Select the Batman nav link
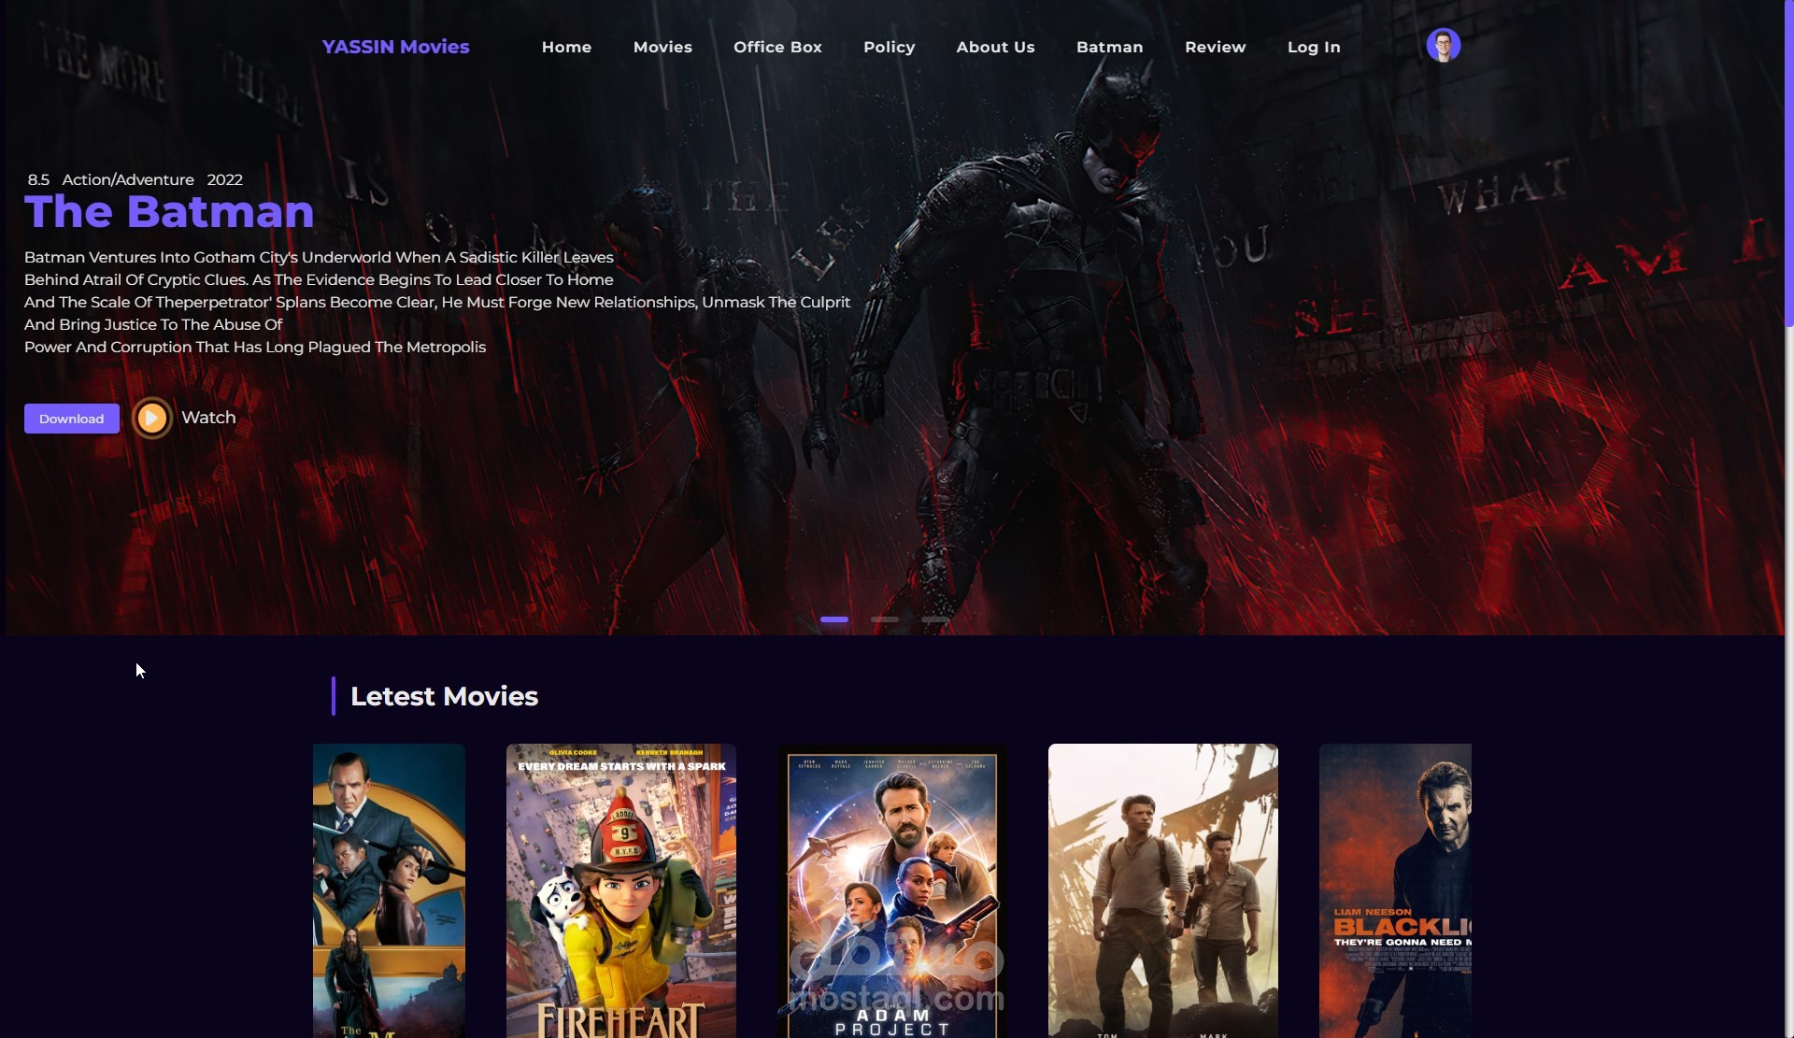This screenshot has width=1794, height=1038. (1109, 47)
